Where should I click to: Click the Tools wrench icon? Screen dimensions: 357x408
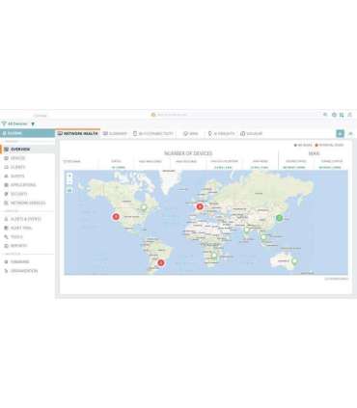[6, 237]
